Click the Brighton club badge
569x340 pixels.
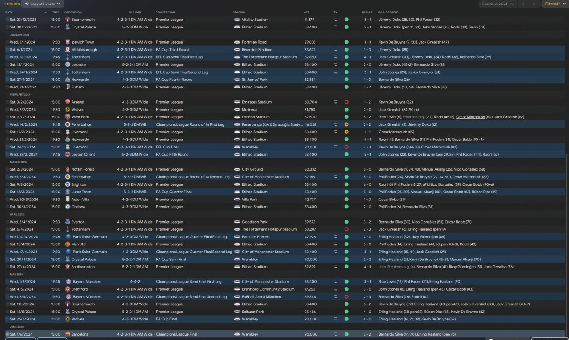tap(68, 184)
